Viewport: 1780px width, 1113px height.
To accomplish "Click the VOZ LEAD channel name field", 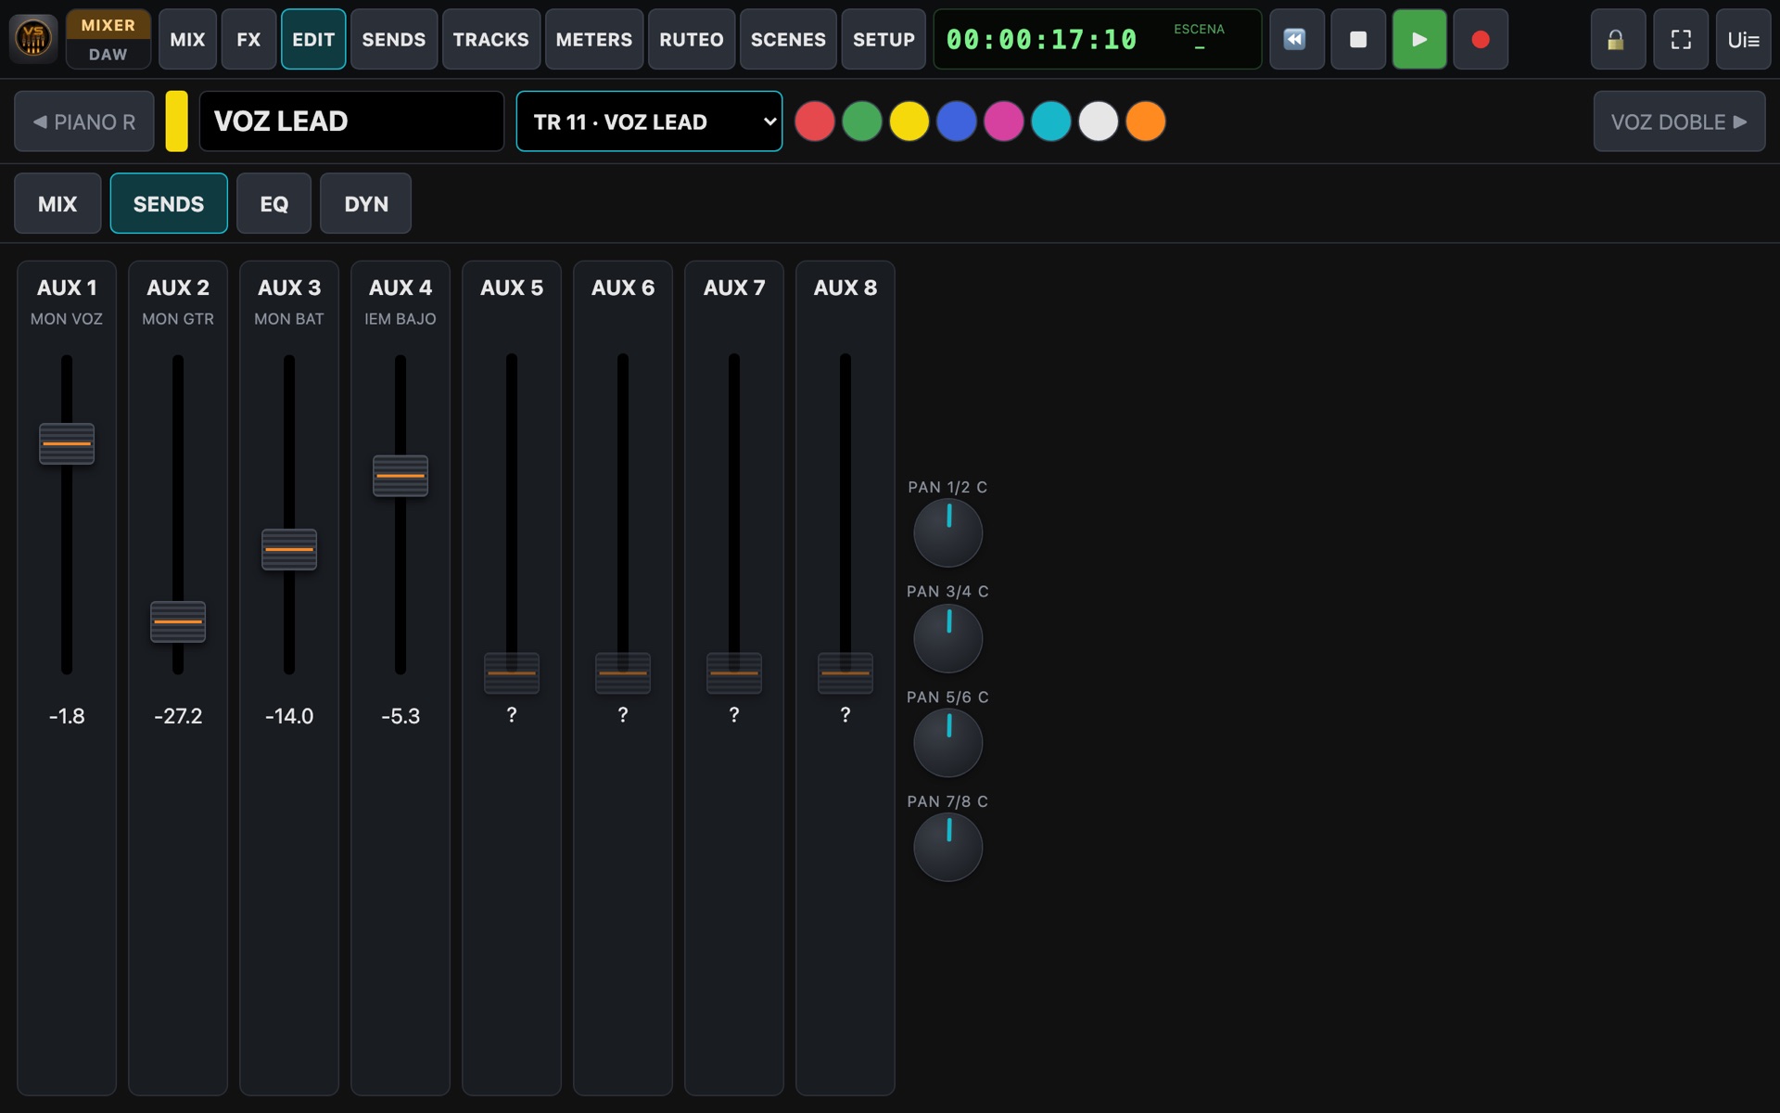I will pyautogui.click(x=351, y=122).
